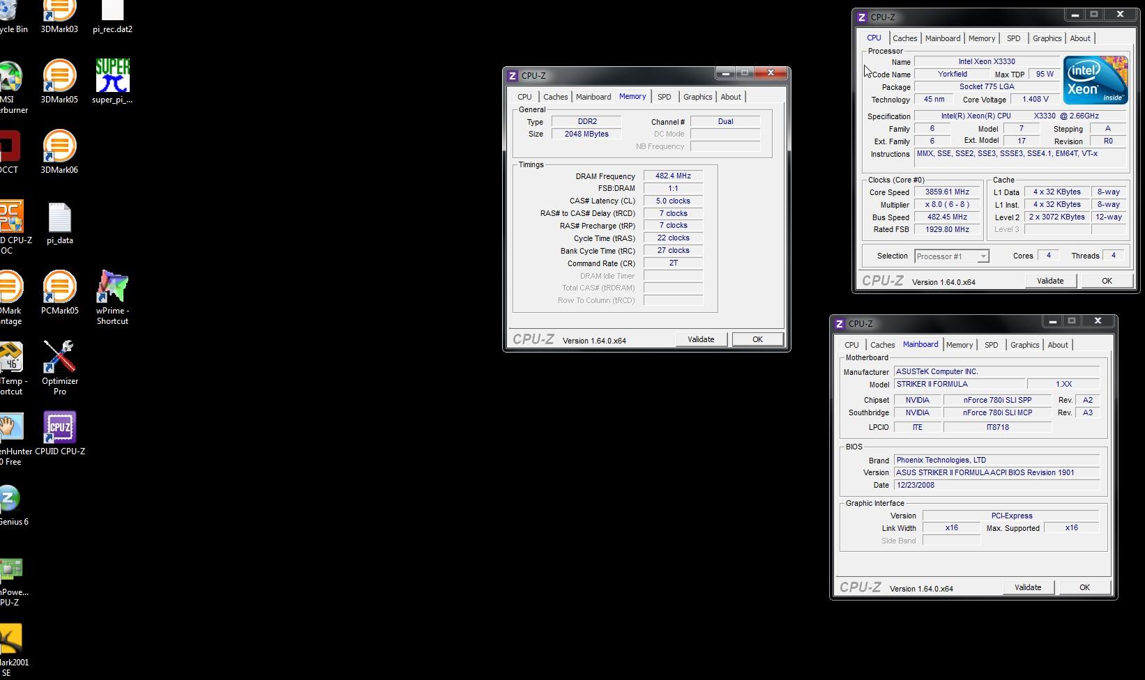Open the CPUID CPU-Z desktop shortcut
Viewport: 1145px width, 680px height.
59,433
